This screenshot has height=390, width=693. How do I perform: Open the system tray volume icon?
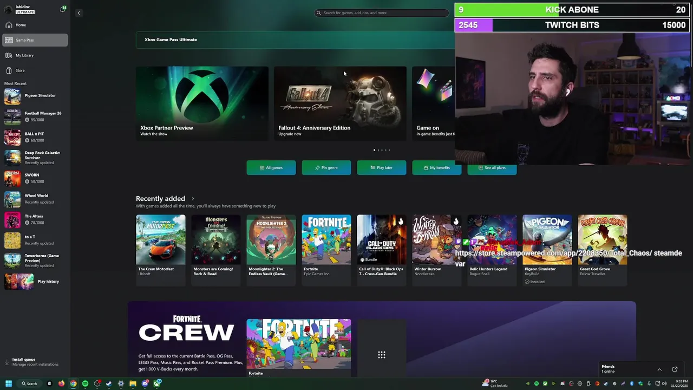[x=665, y=383]
